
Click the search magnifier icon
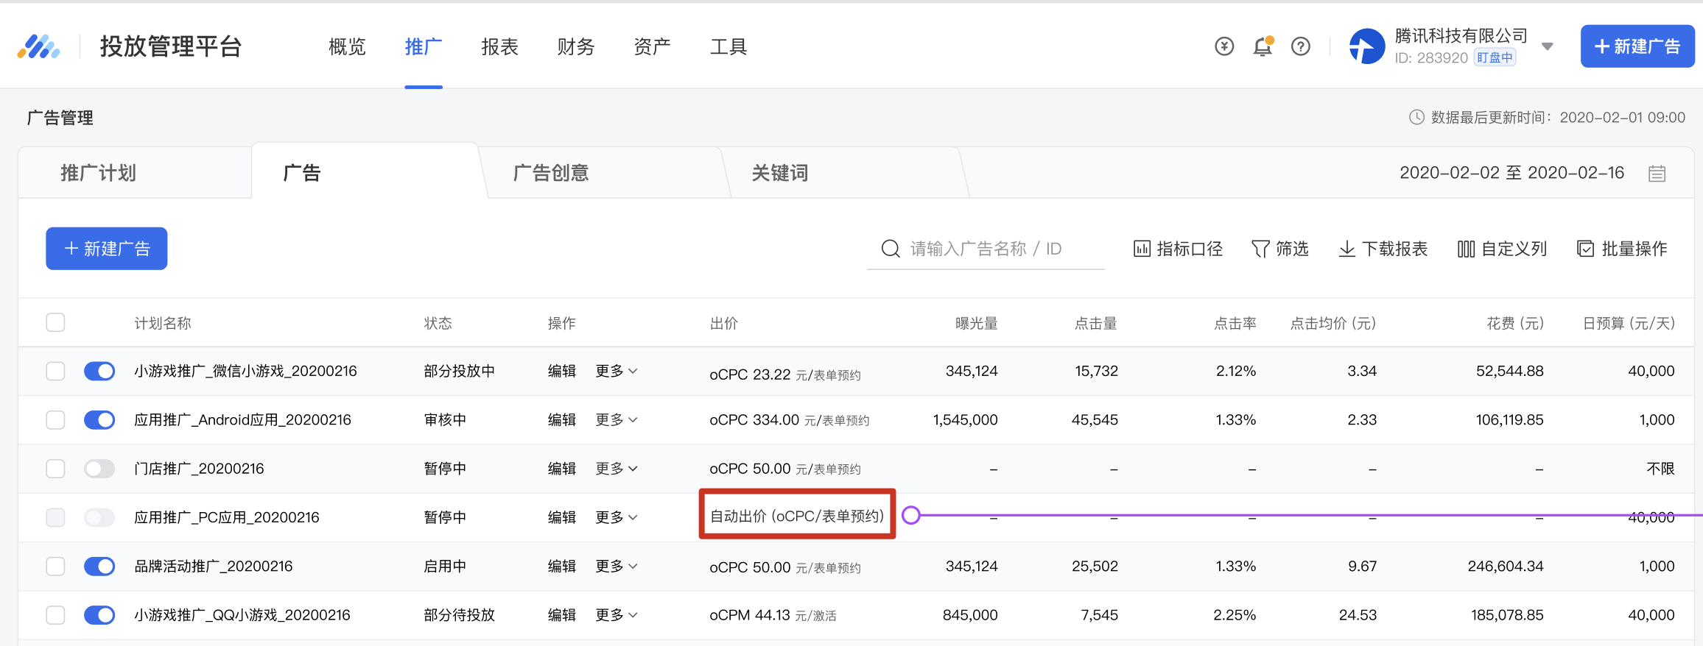click(891, 249)
